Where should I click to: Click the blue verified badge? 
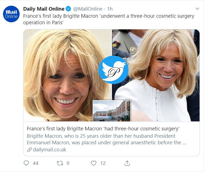tap(69, 9)
